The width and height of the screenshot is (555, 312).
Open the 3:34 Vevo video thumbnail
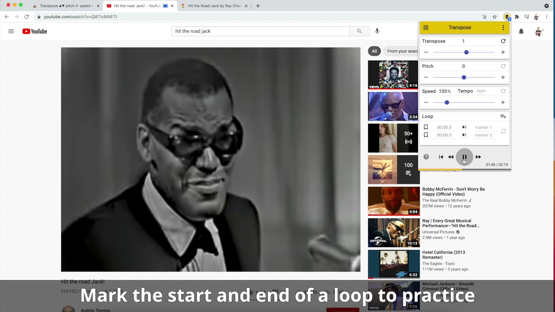click(393, 106)
